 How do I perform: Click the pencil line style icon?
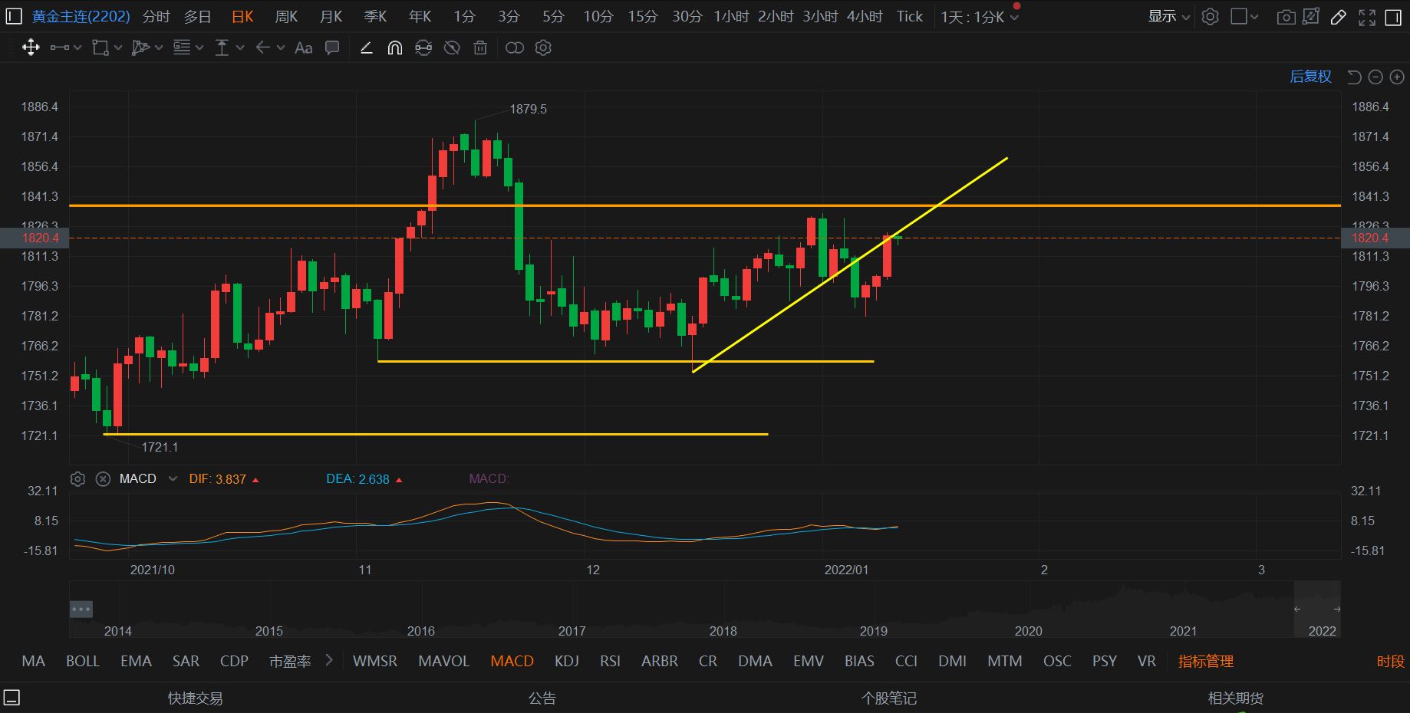367,48
